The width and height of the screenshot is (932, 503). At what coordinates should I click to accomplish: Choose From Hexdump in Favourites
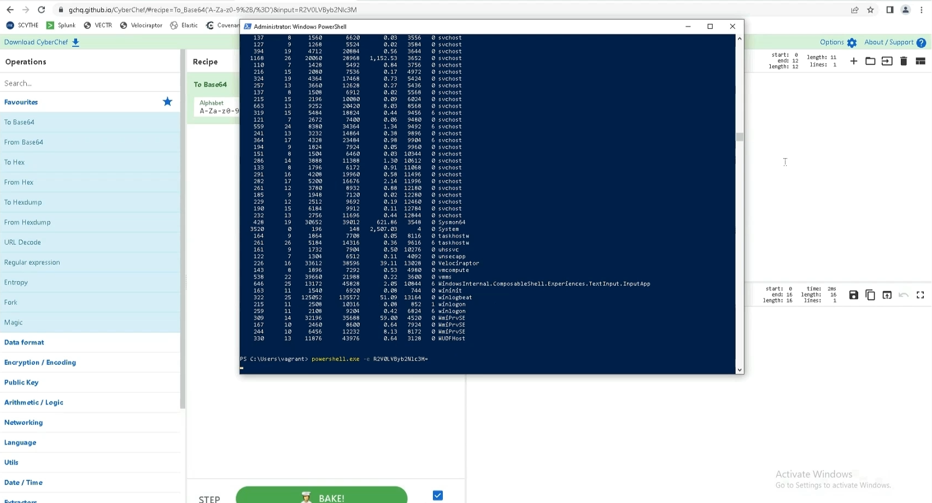tap(27, 222)
